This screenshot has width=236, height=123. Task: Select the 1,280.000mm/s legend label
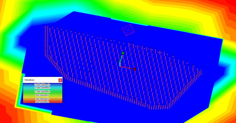tap(42, 91)
